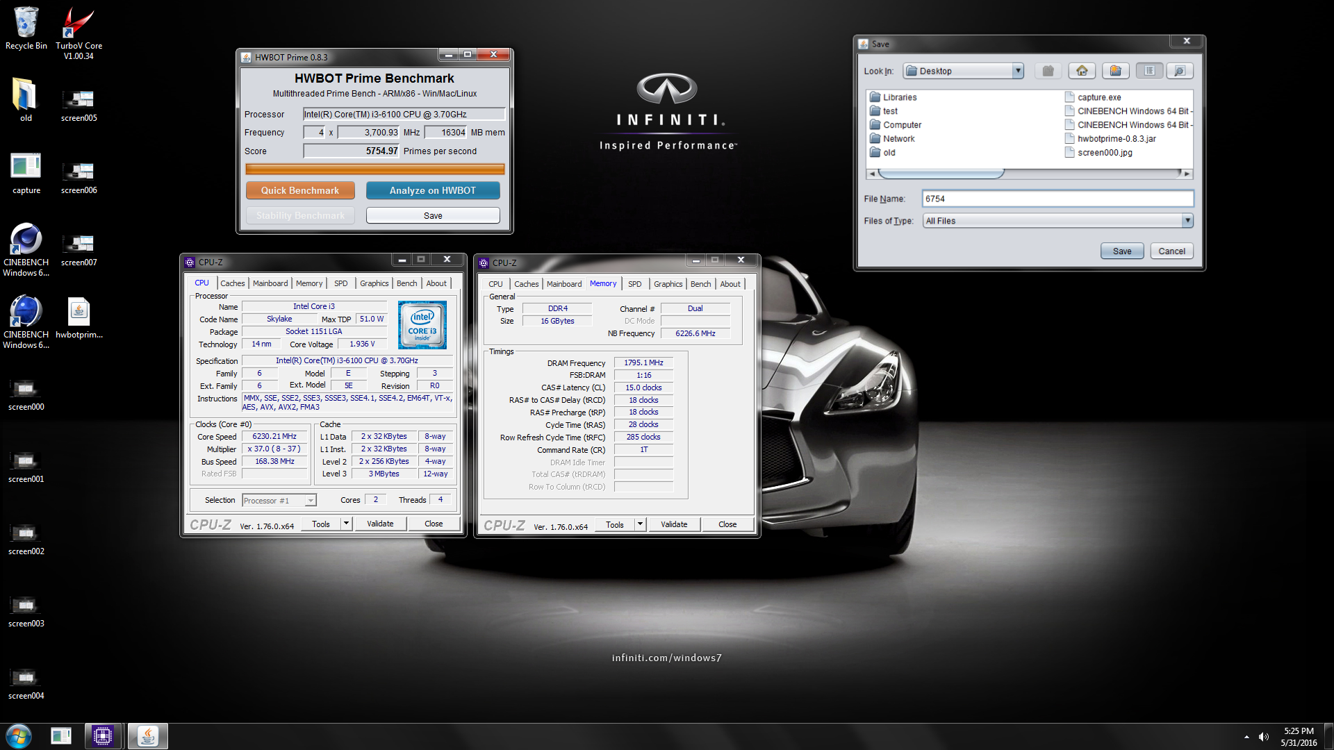Click the volume speaker tray icon
This screenshot has height=750, width=1334.
(x=1263, y=737)
